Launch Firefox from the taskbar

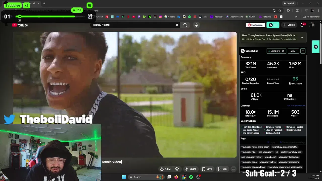click(176, 177)
